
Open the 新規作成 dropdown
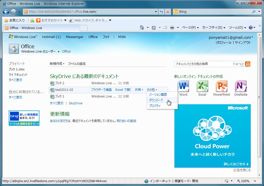(x=57, y=64)
